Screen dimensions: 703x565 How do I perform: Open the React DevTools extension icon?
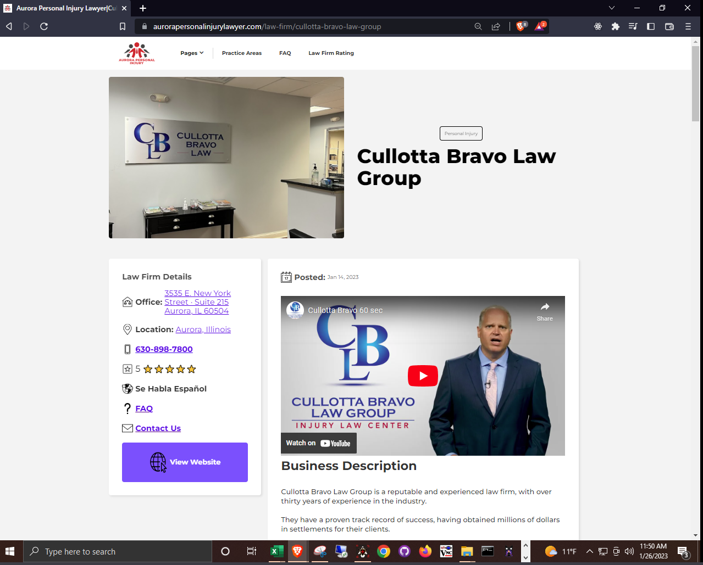598,26
